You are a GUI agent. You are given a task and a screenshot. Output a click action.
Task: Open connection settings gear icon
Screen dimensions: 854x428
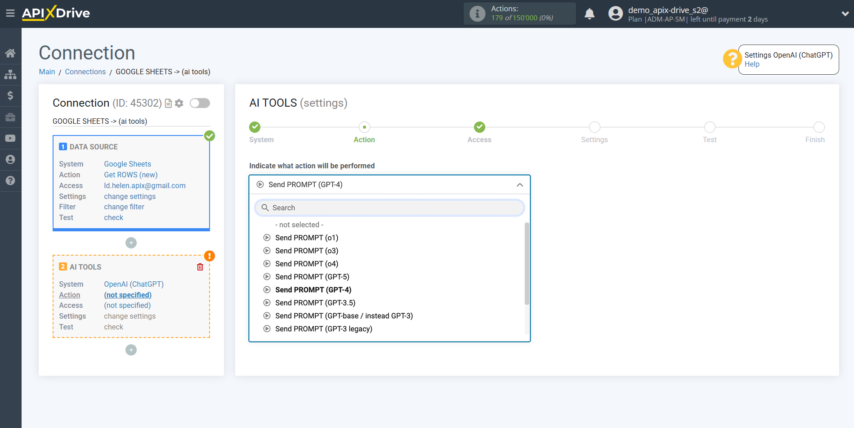[179, 103]
